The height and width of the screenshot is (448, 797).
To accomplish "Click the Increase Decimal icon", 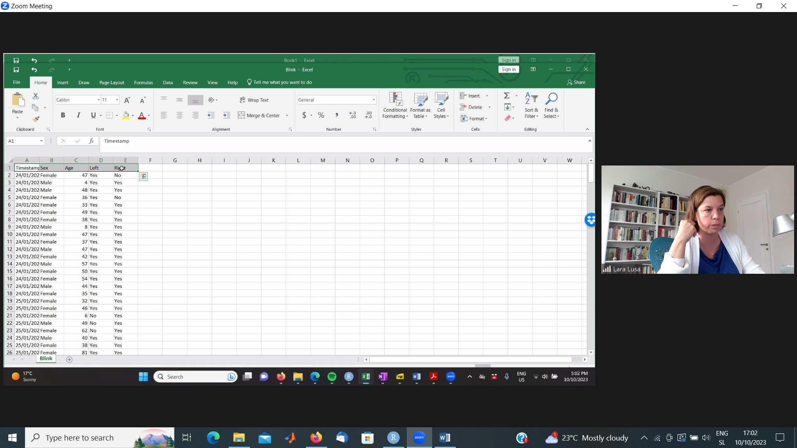I will 352,115.
